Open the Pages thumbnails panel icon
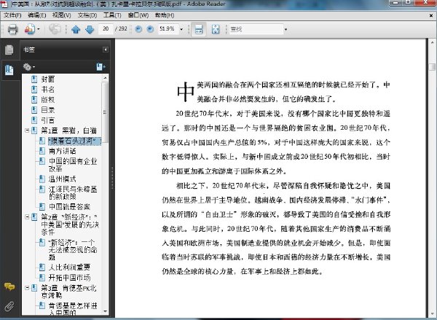 coord(9,50)
